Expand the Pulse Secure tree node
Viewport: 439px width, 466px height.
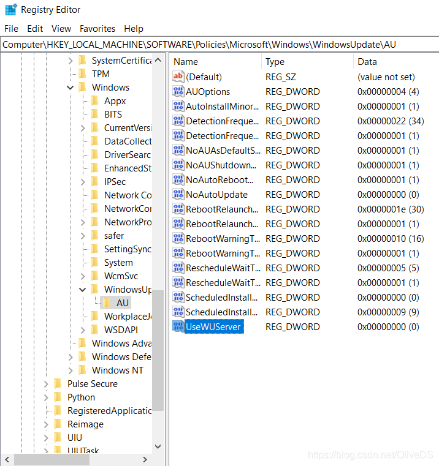46,384
